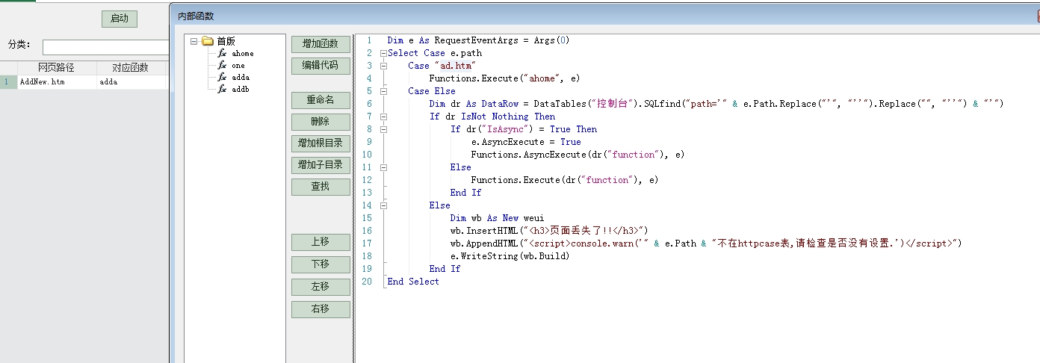The width and height of the screenshot is (1040, 363).
Task: Open the 编辑代码 button
Action: [x=321, y=66]
